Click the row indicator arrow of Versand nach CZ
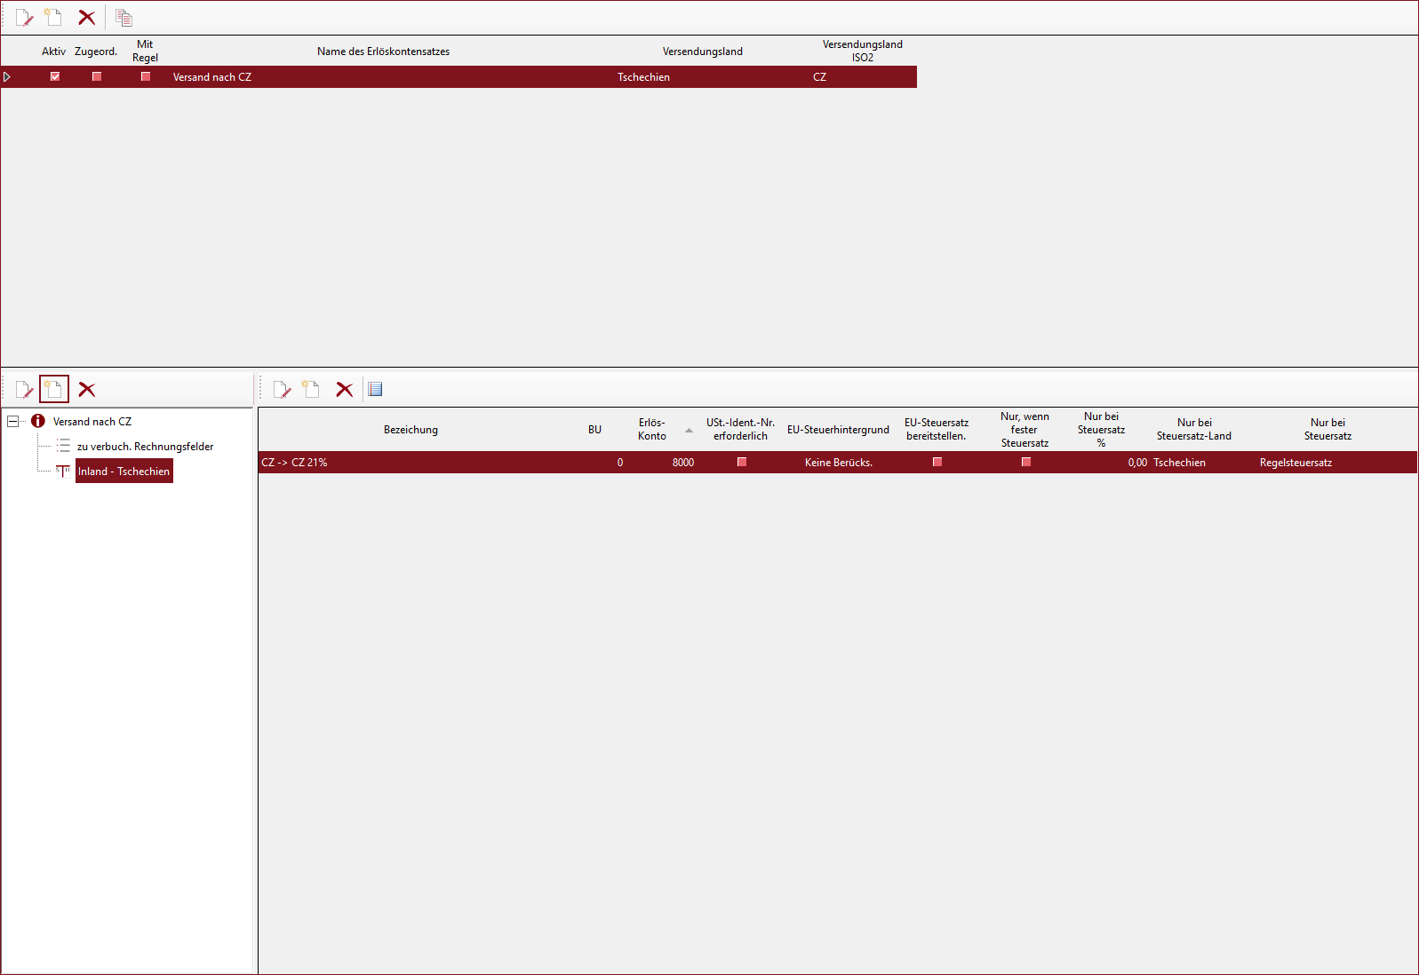The width and height of the screenshot is (1419, 975). 7,77
